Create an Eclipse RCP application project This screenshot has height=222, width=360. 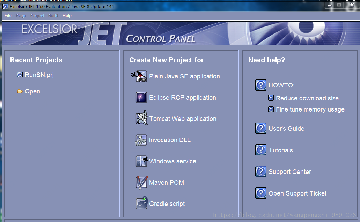click(x=183, y=98)
